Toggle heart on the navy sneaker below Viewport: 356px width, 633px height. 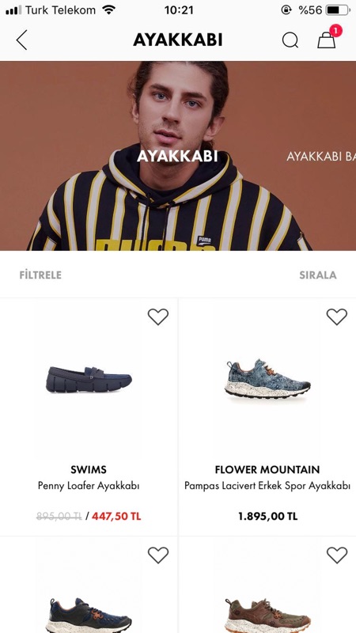pos(157,555)
